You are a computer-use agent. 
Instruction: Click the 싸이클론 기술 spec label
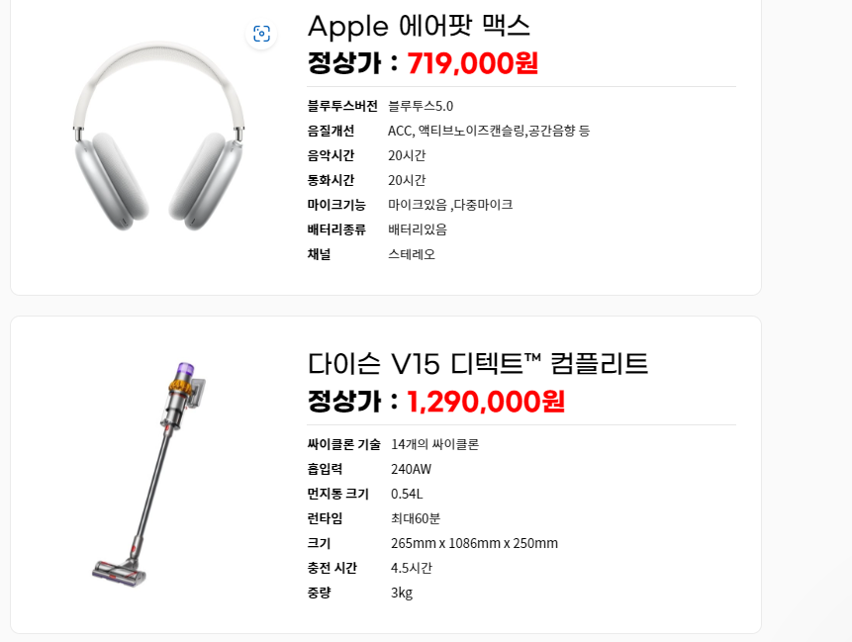click(344, 444)
